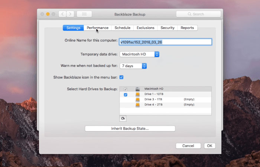Select the Drive 3 - 1TB label

click(153, 99)
